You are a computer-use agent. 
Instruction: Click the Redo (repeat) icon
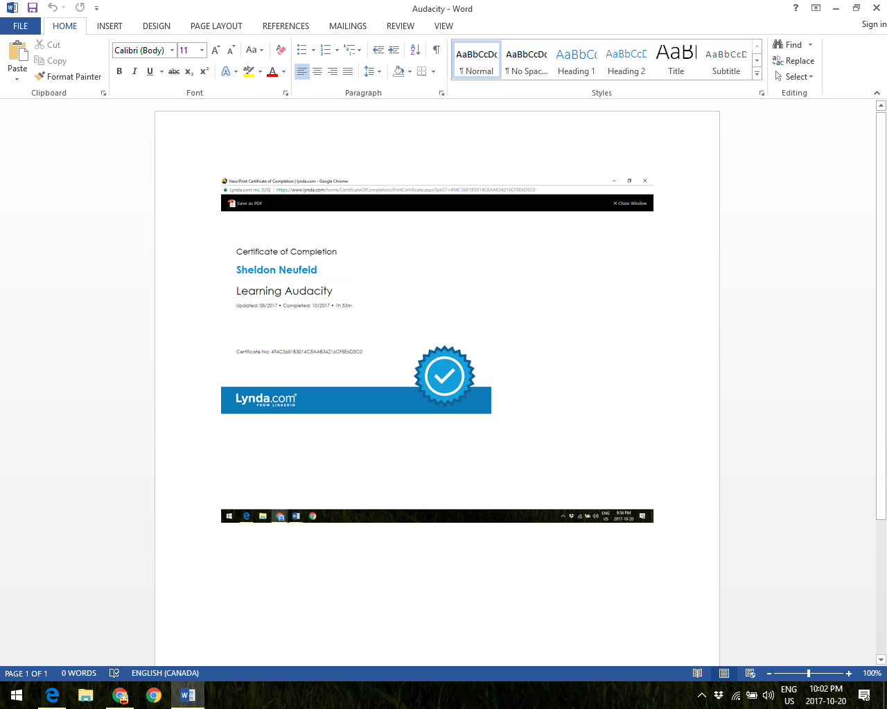click(x=80, y=8)
